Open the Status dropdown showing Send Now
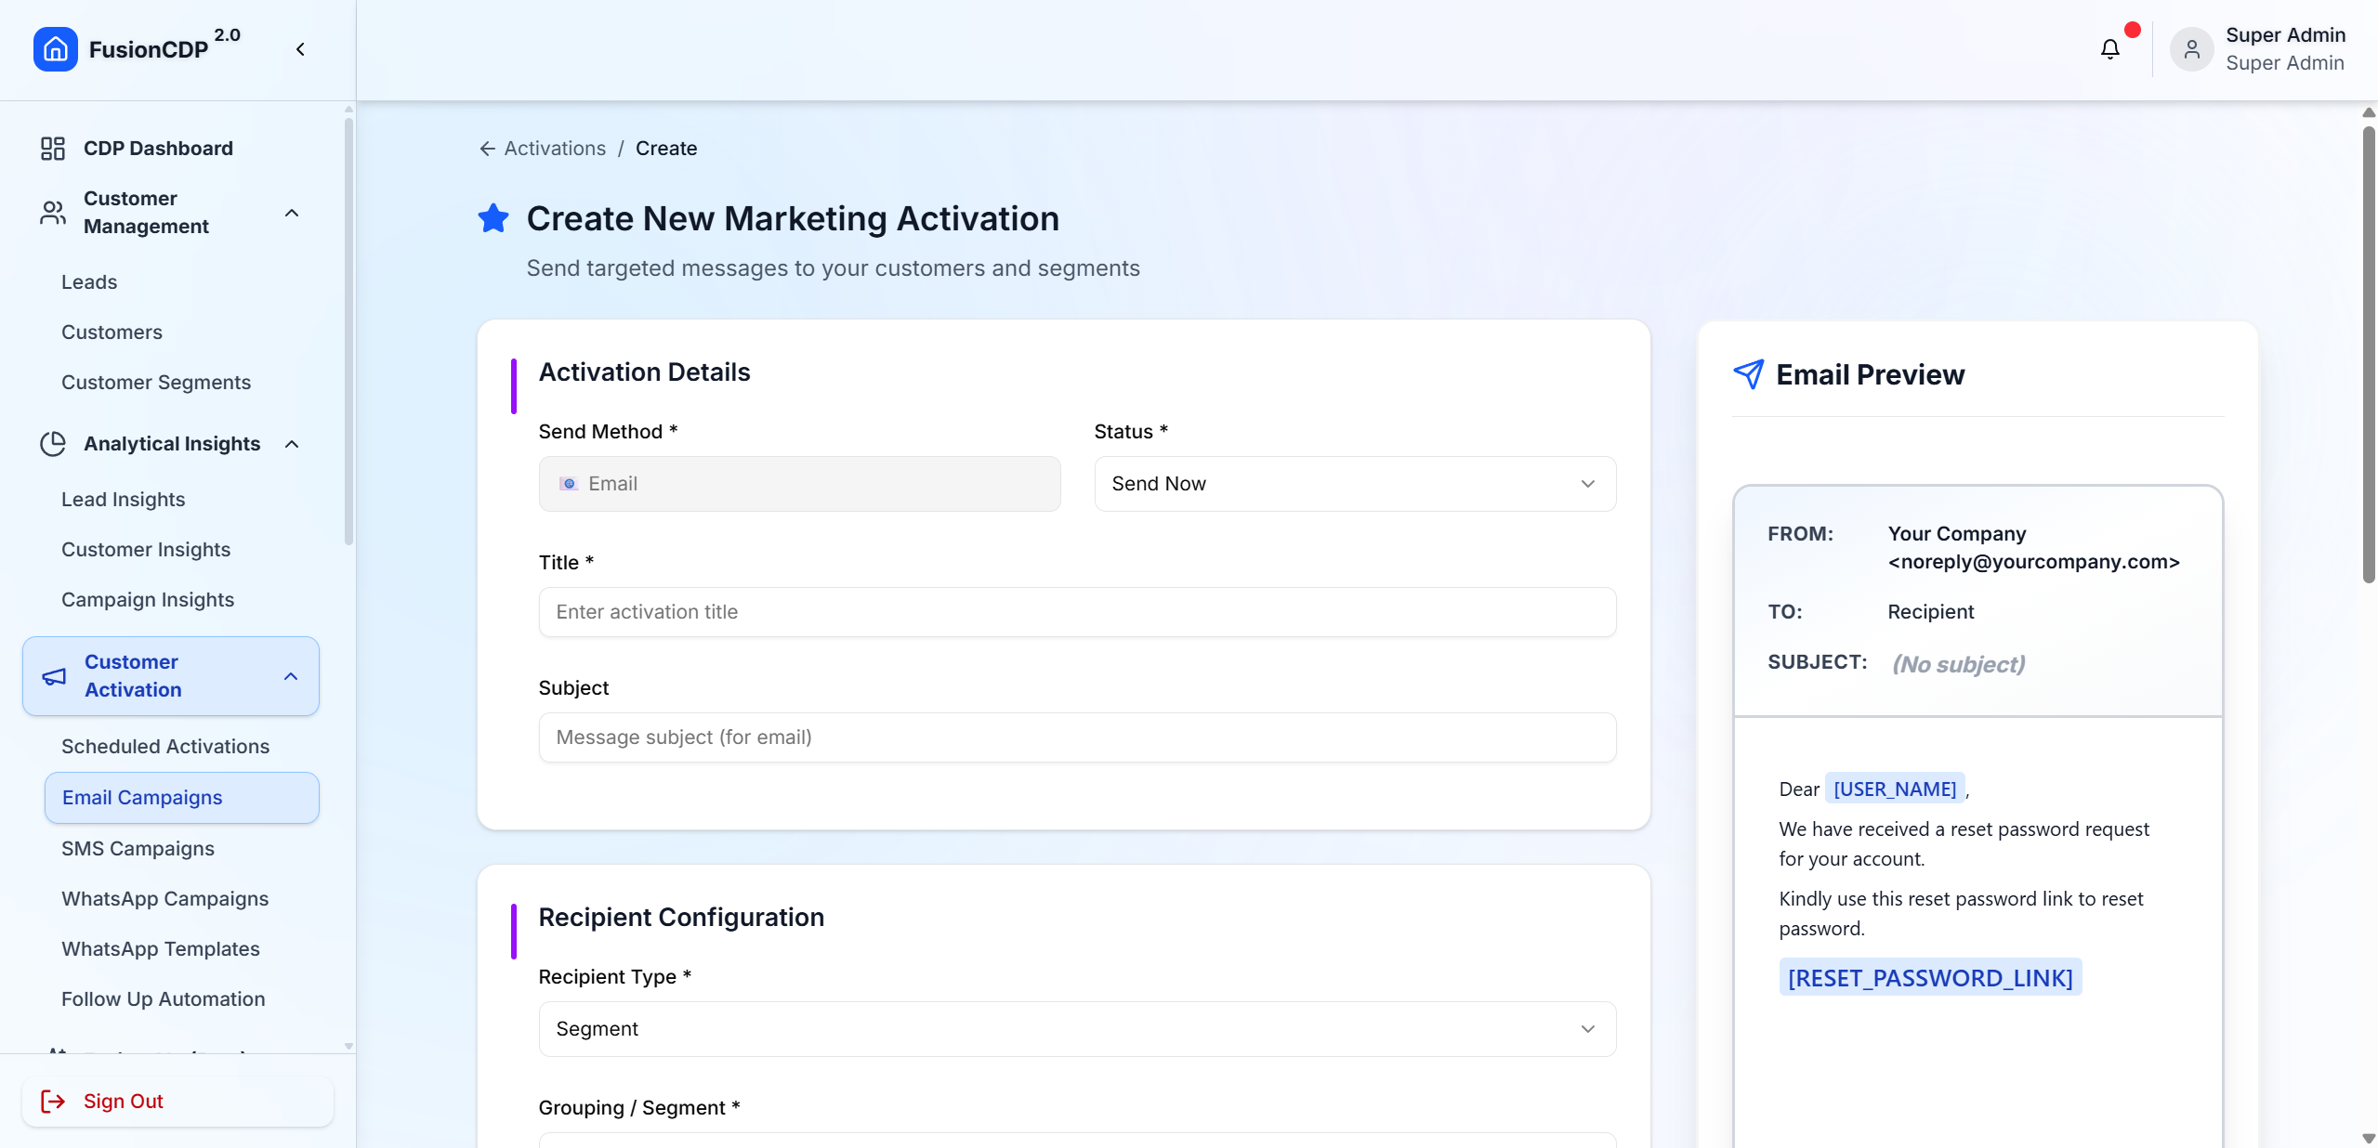The image size is (2378, 1148). tap(1354, 484)
